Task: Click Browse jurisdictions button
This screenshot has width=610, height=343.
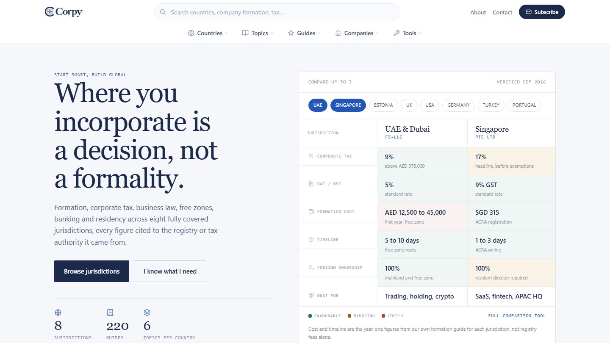Action: (91, 271)
